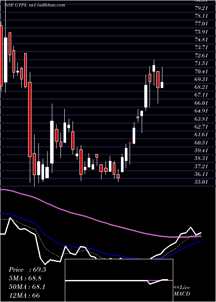
Task: Click the 61.61 price axis label
Action: (x=201, y=135)
